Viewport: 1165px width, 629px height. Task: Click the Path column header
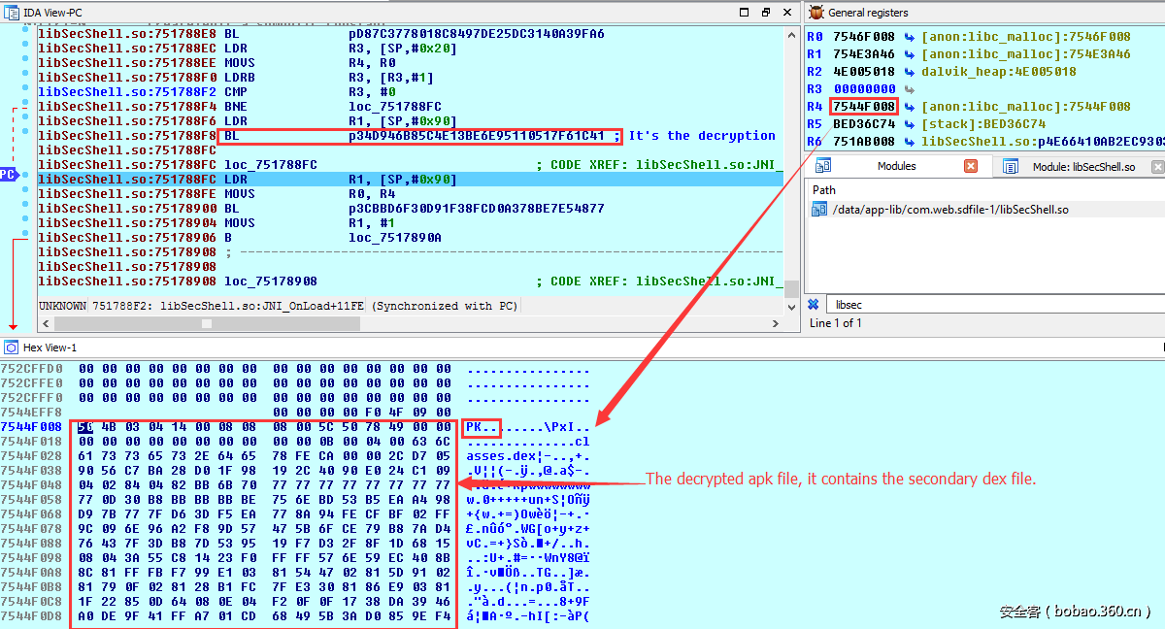824,190
